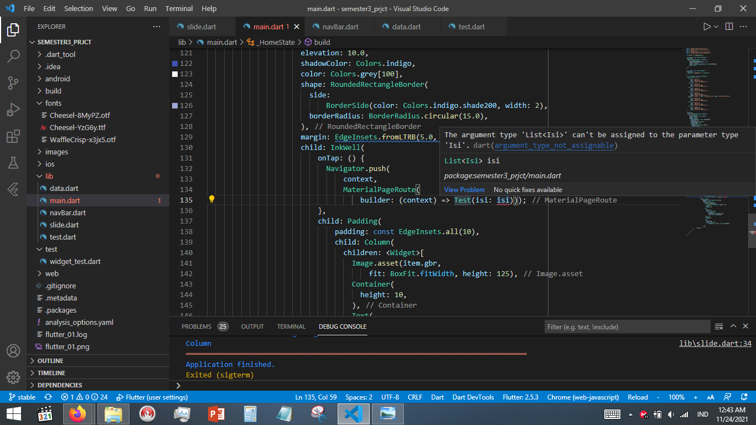756x425 pixels.
Task: Close the main.dart editor tab
Action: (x=297, y=27)
